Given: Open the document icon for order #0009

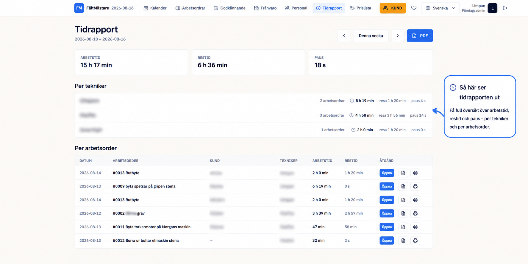Looking at the screenshot, I should pos(403,186).
